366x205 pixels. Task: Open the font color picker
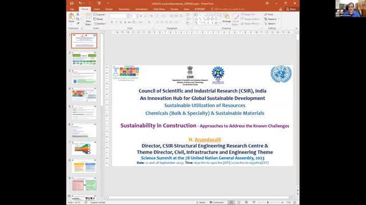(x=149, y=22)
